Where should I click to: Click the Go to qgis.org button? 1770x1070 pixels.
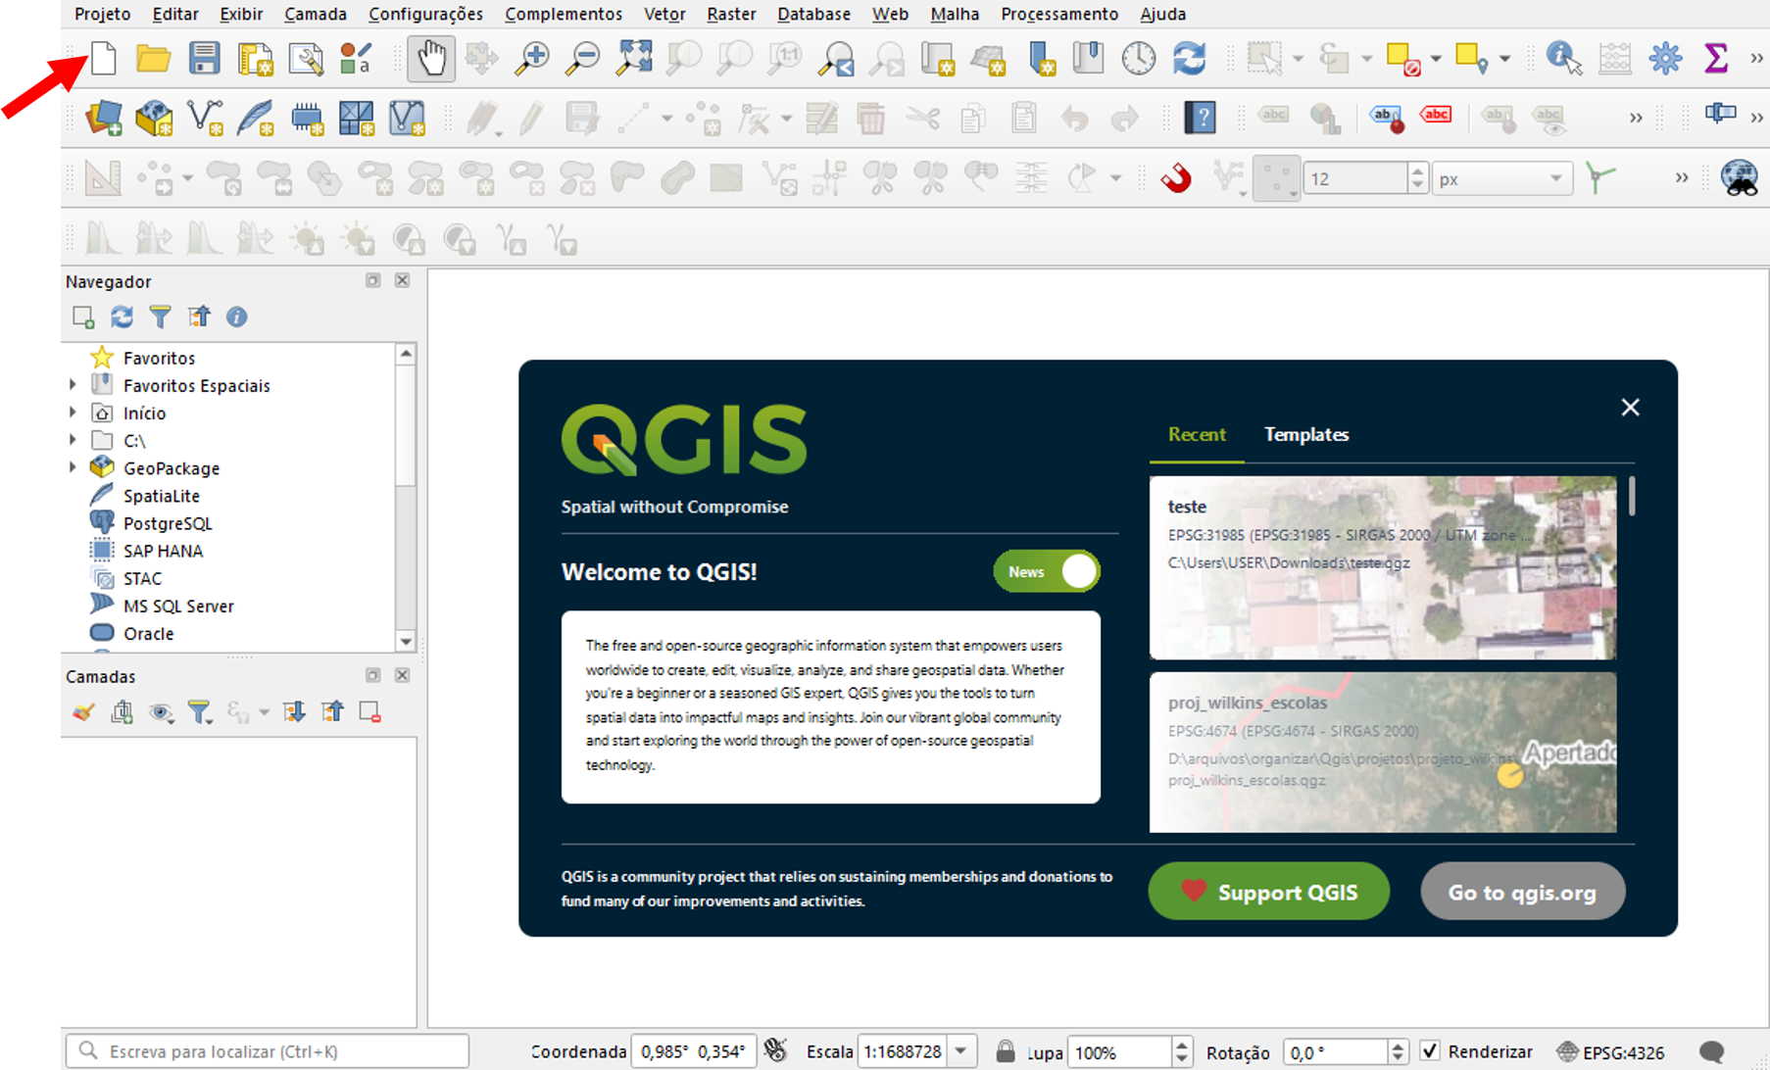1522,892
